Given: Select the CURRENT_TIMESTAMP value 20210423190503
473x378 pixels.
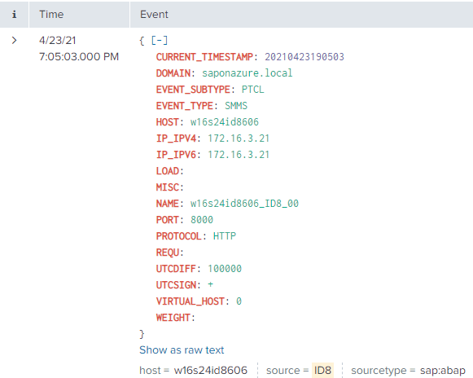Looking at the screenshot, I should [x=304, y=57].
